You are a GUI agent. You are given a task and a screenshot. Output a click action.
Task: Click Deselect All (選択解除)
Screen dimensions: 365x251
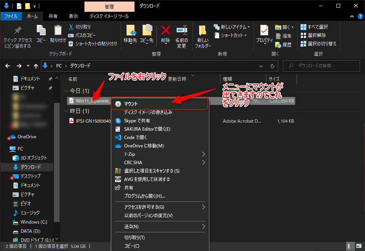point(313,35)
